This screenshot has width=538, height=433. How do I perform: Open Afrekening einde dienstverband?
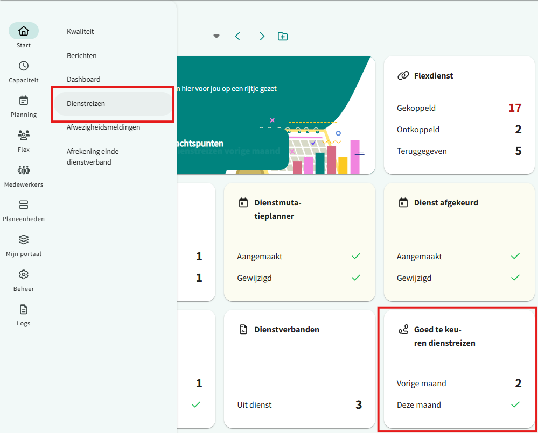pos(93,157)
